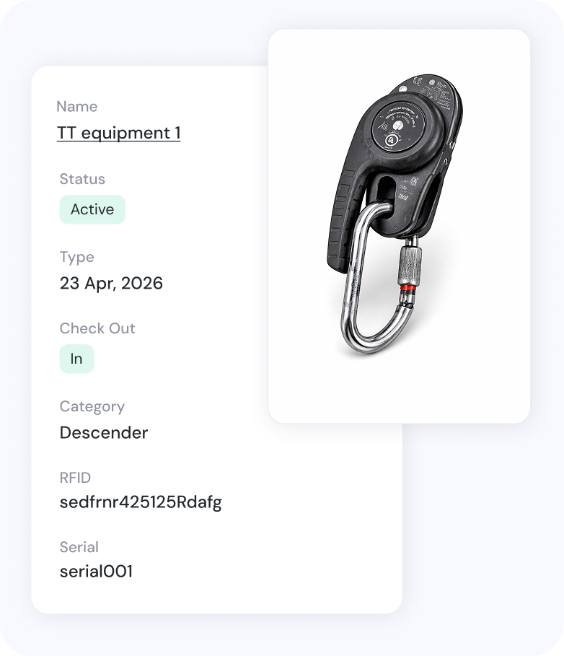Screen dimensions: 564x656
Task: Select the RFID value sedfrnr425125Rdafg
Action: 141,502
